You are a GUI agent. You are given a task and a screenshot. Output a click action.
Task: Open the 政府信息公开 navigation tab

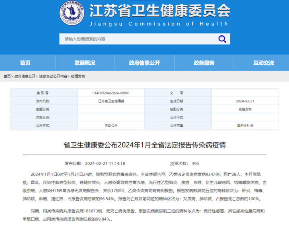145,63
